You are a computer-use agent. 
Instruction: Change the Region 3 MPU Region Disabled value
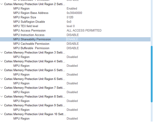tap(72, 57)
